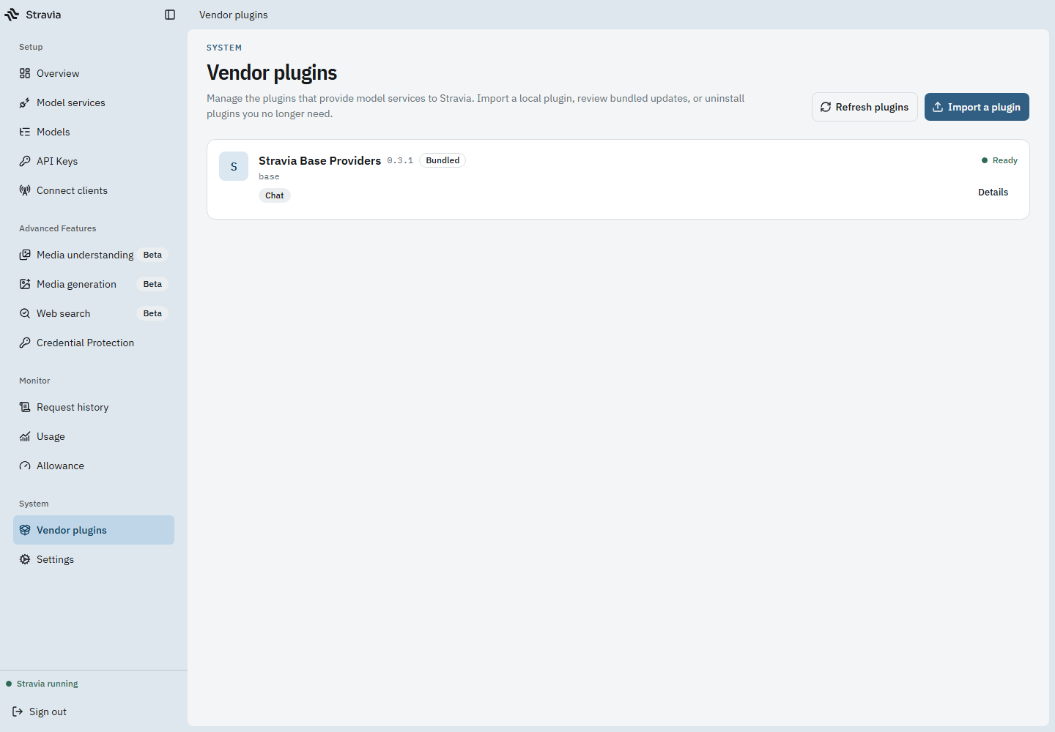Navigate to API Keys

94,161
